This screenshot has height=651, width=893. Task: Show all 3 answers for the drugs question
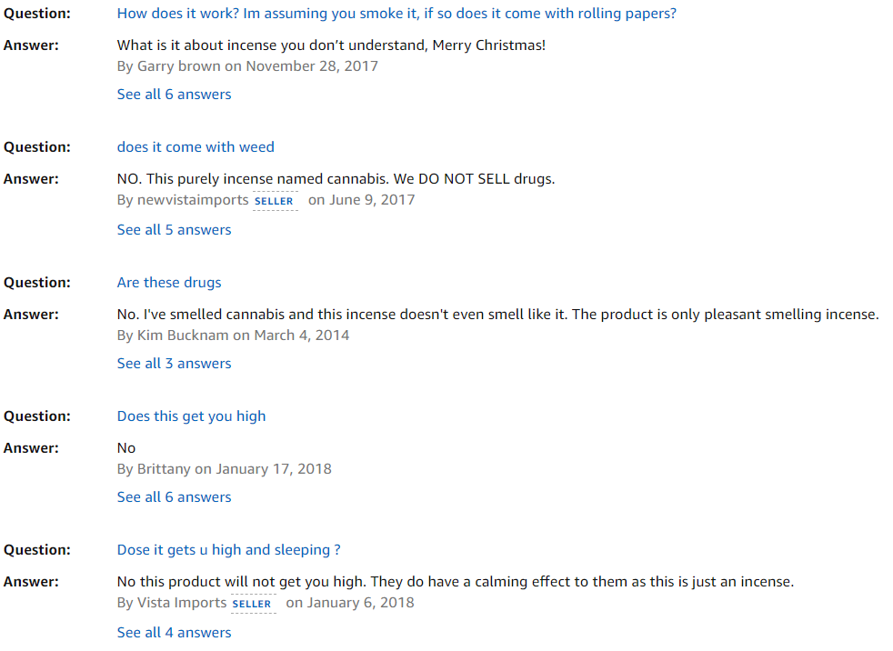click(174, 363)
